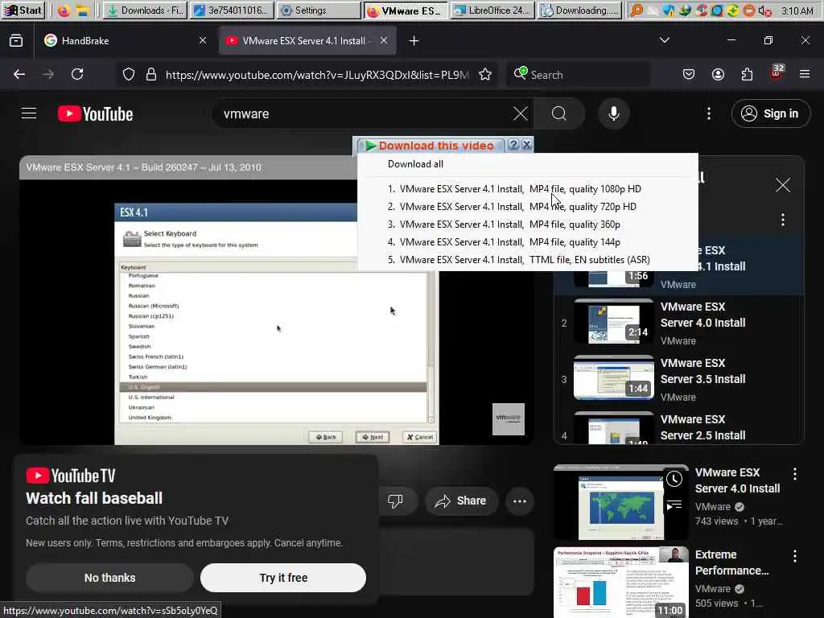Open more actions under the video
824x618 pixels.
click(x=520, y=501)
